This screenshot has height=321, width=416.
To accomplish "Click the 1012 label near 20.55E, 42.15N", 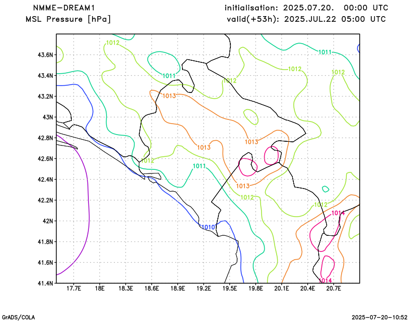I will point(321,205).
